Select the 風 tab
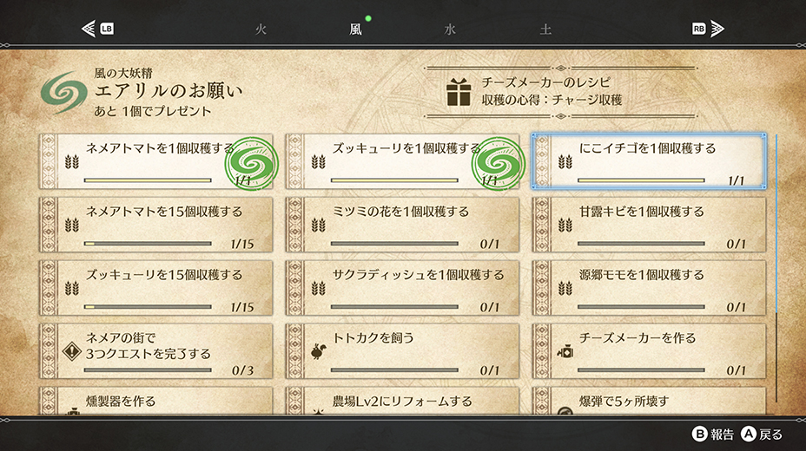The height and width of the screenshot is (451, 806). 355,29
